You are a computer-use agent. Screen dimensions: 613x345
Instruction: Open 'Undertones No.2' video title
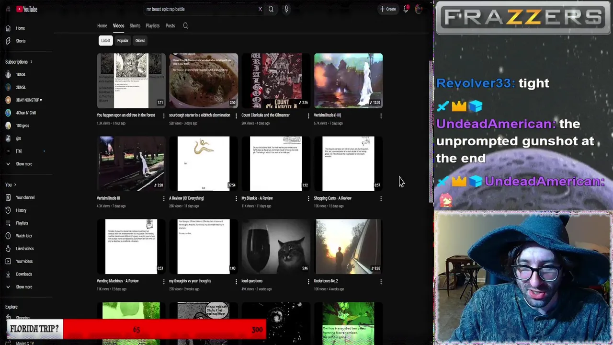point(326,281)
